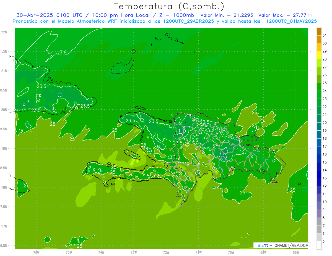The image size is (332, 256).
Task: Click the legend scale number 21
Action: 325,115
